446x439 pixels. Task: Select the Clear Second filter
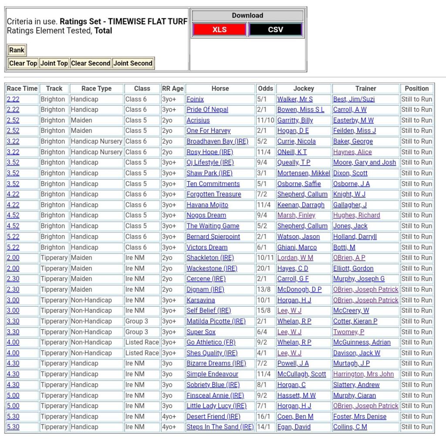(x=91, y=63)
